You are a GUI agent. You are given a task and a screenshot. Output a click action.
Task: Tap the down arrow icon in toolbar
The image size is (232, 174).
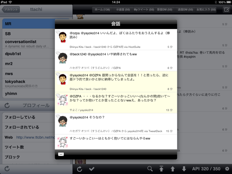[x=184, y=169]
